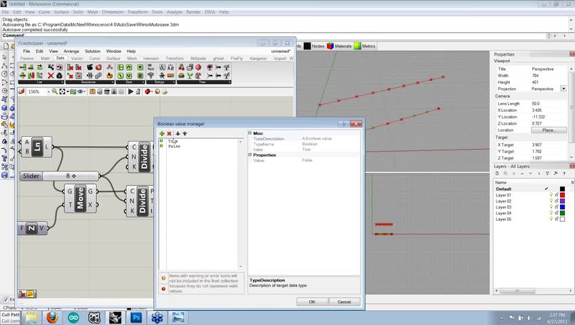The width and height of the screenshot is (575, 325).
Task: Click the red cherries icon in Tree panel
Action: pyautogui.click(x=181, y=67)
